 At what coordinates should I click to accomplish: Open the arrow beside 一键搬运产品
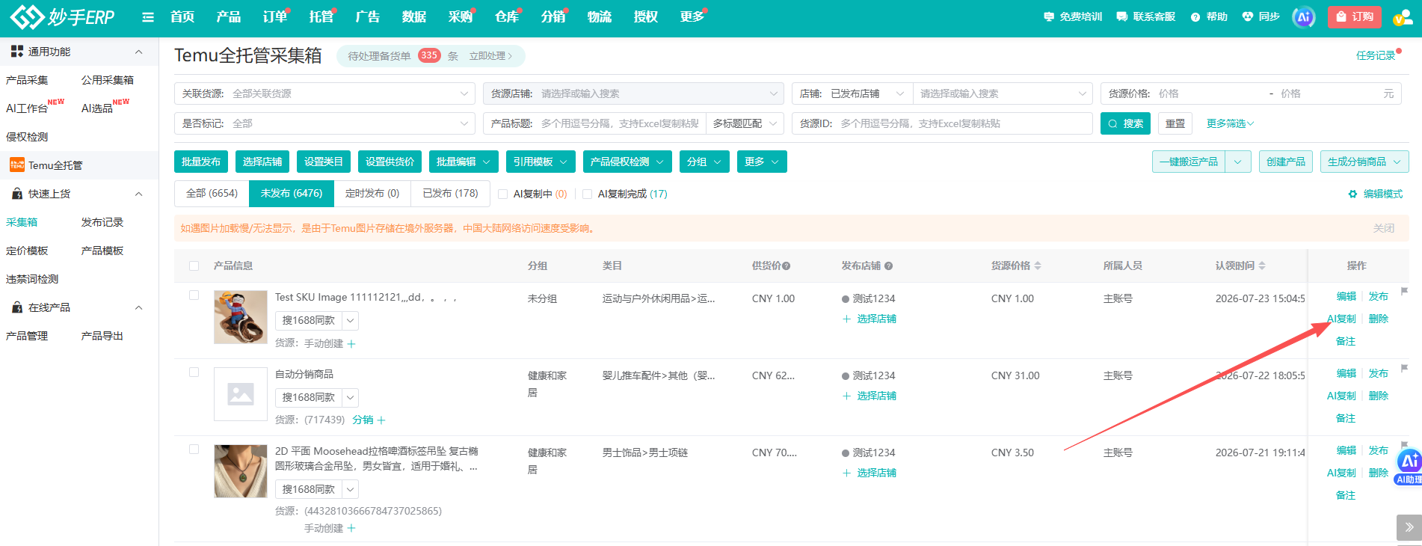coord(1238,162)
